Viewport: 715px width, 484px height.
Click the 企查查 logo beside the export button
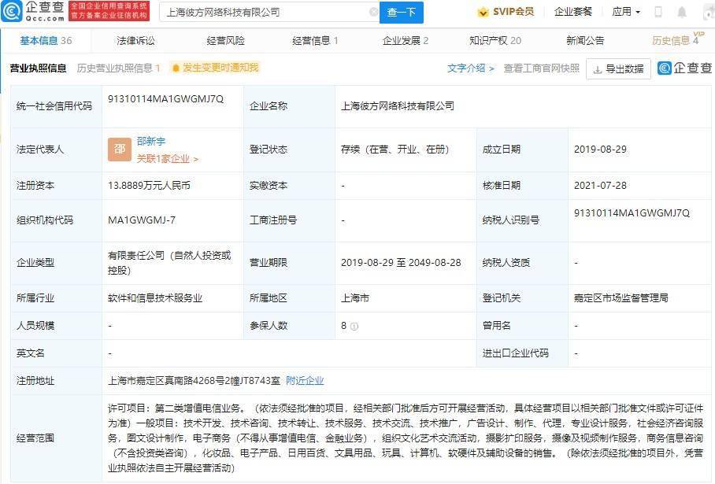684,68
